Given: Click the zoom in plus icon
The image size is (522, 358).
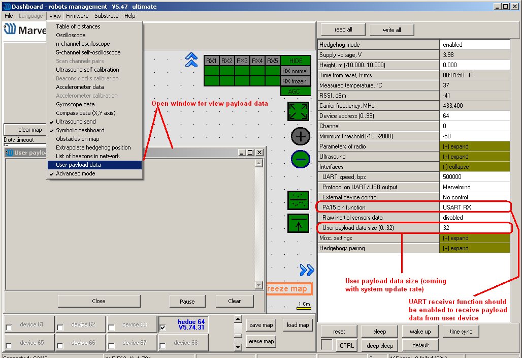Looking at the screenshot, I should tap(301, 136).
